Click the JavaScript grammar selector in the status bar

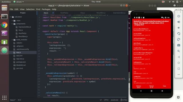pos(114,100)
